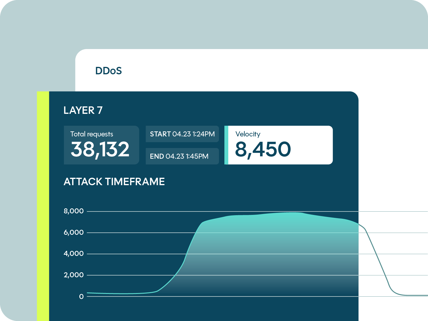Screen dimensions: 428x321
Task: Click the 8,450 velocity value
Action: point(263,150)
